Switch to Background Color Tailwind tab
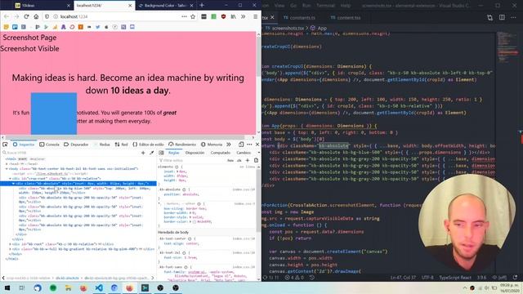This screenshot has width=523, height=294. (x=165, y=6)
